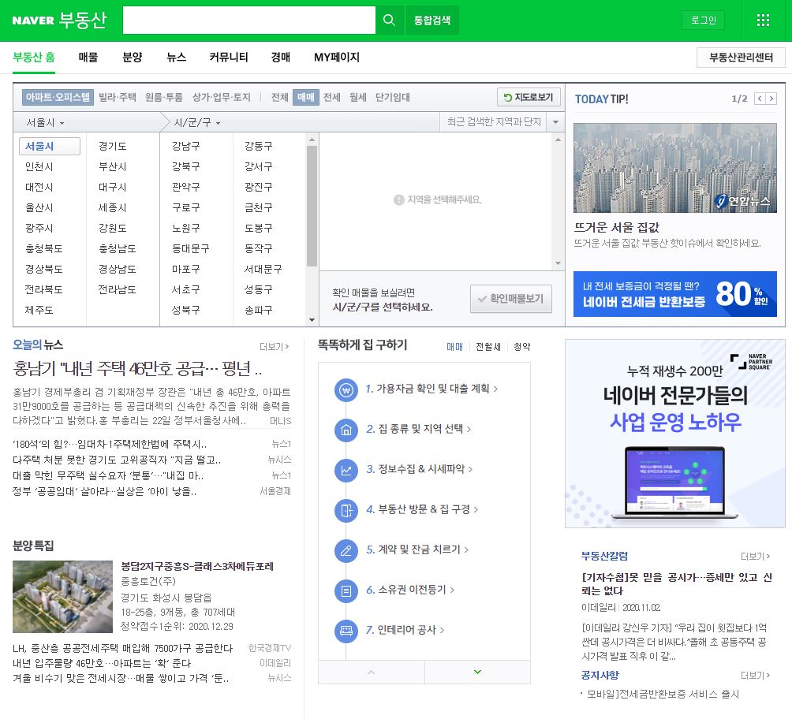Click the search input field
The width and height of the screenshot is (792, 719).
[x=249, y=20]
